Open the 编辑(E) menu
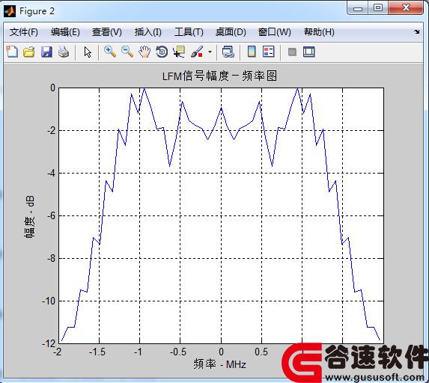Viewport: 429px width, 383px height. pos(65,32)
